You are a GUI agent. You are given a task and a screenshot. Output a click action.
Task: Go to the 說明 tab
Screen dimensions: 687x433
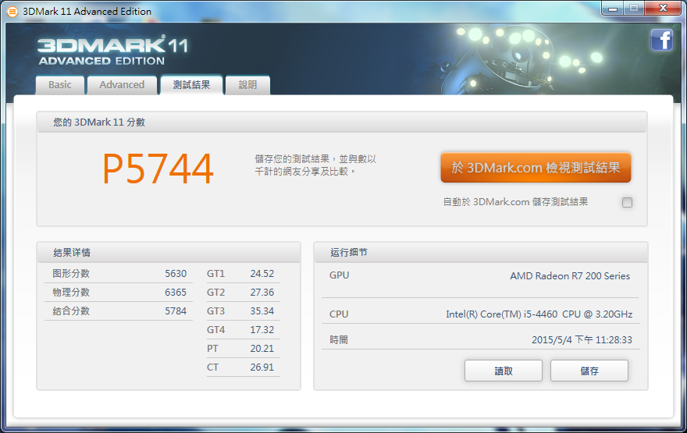pos(247,85)
